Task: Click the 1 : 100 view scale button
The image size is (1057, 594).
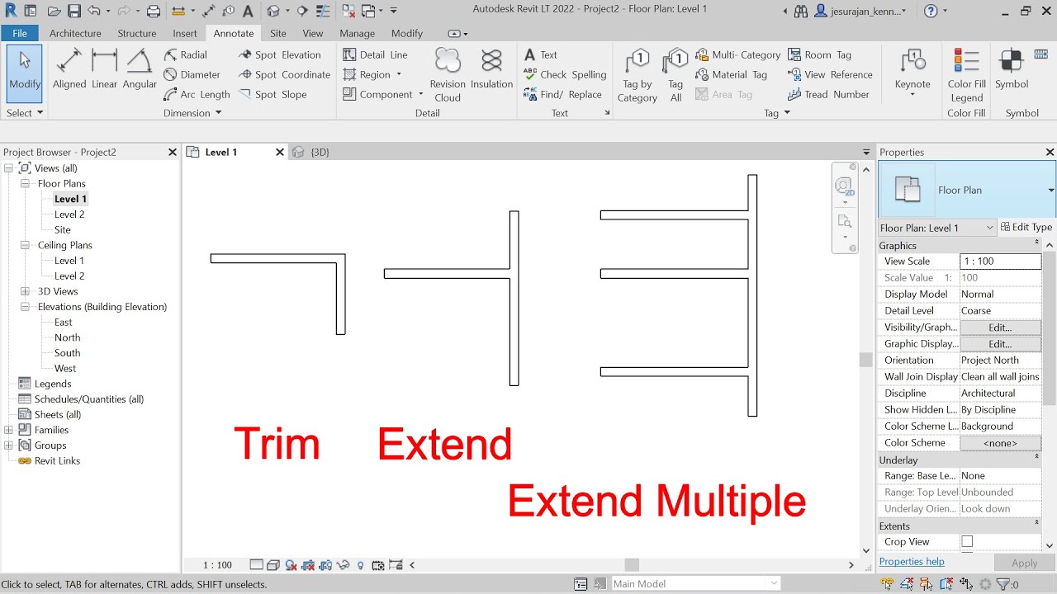Action: click(x=218, y=565)
